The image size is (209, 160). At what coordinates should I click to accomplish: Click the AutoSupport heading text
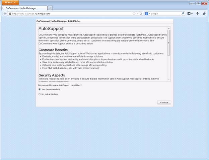pyautogui.click(x=51, y=29)
